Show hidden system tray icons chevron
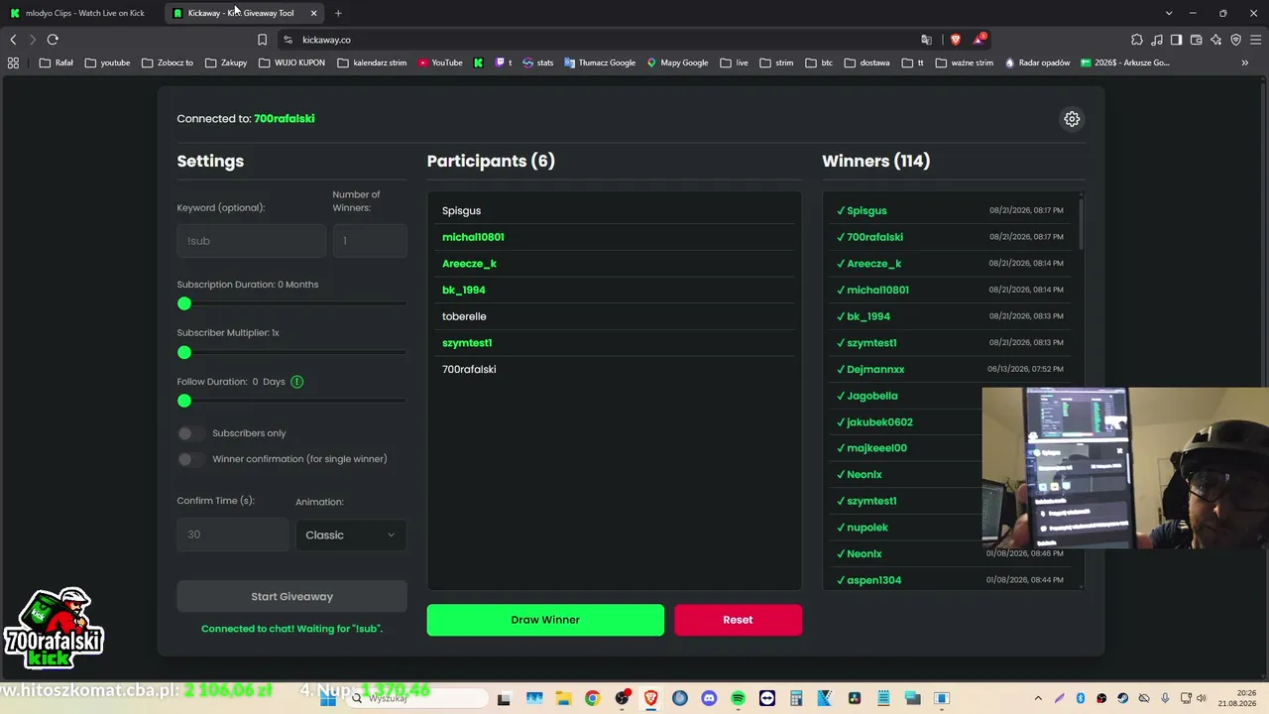1269x714 pixels. pyautogui.click(x=1038, y=698)
